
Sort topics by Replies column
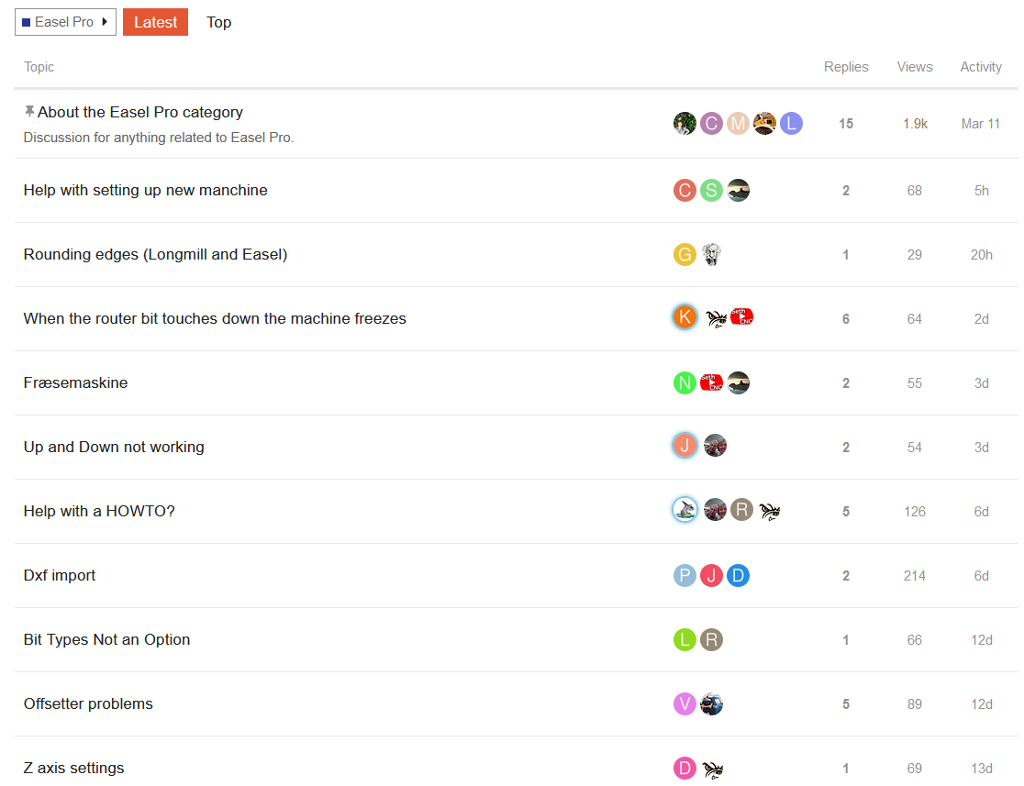pyautogui.click(x=846, y=67)
